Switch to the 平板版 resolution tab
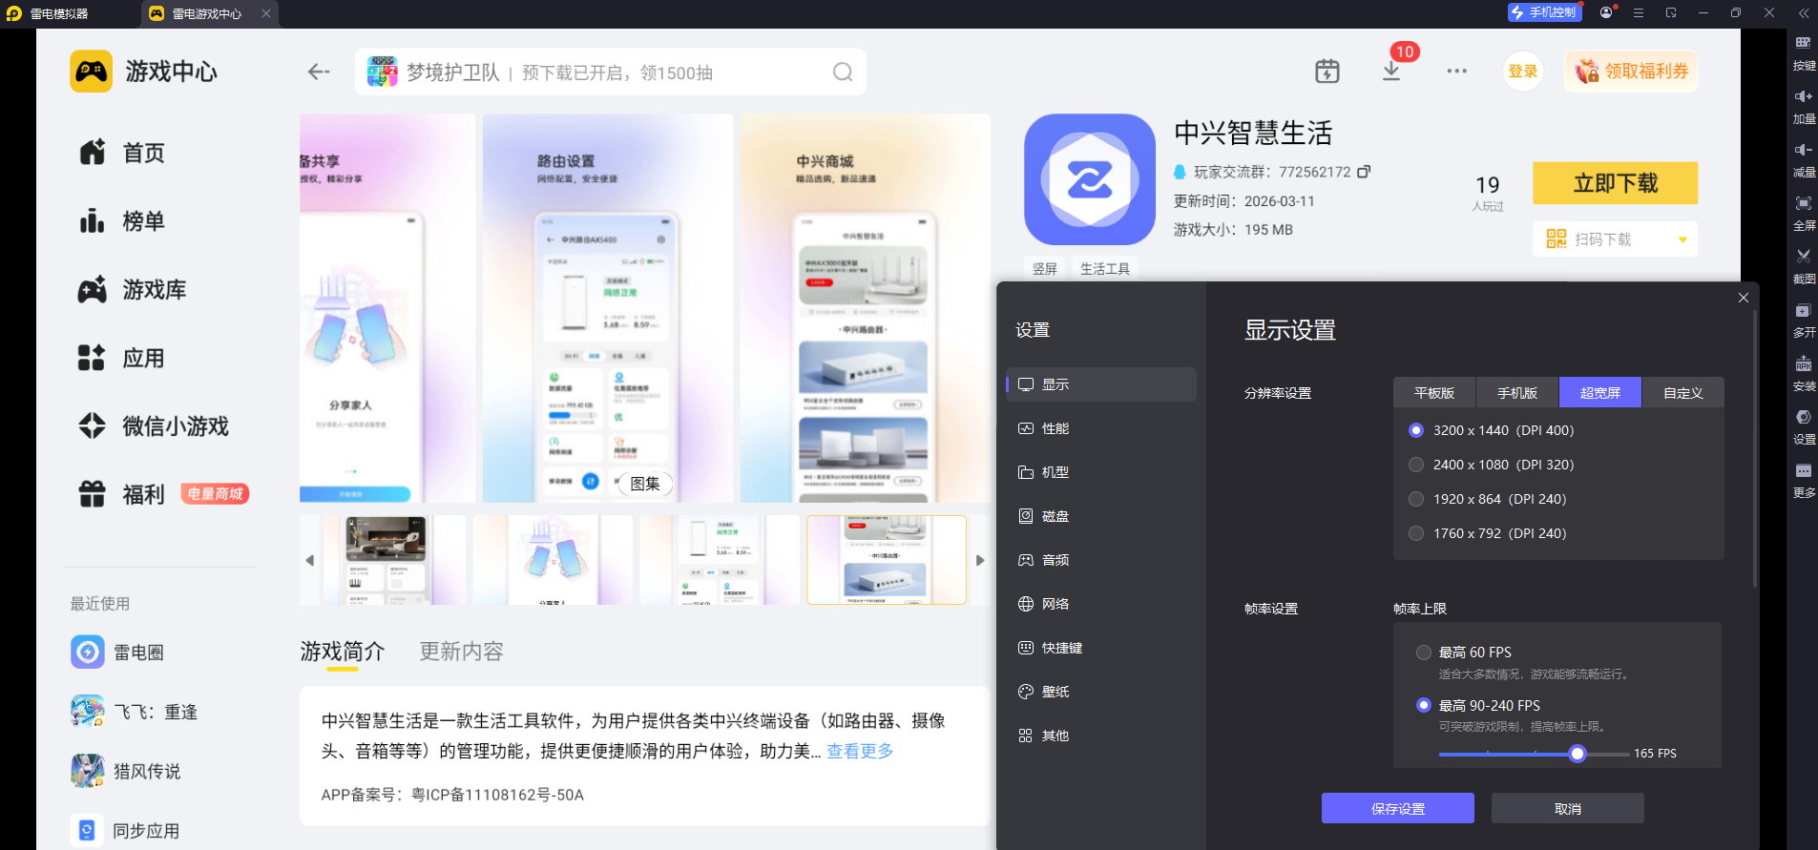The image size is (1818, 850). [x=1434, y=392]
